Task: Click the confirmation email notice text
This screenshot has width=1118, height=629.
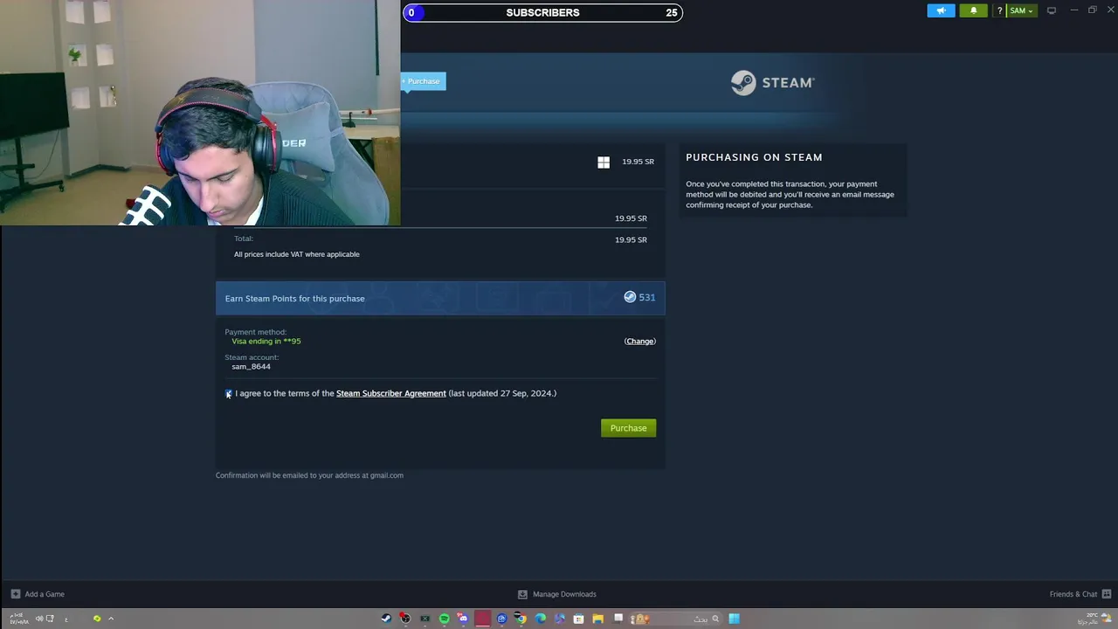Action: click(309, 475)
